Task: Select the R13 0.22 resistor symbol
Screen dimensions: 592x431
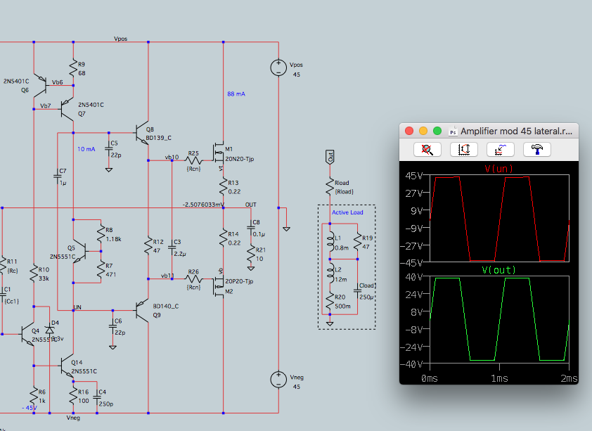Action: click(x=223, y=187)
